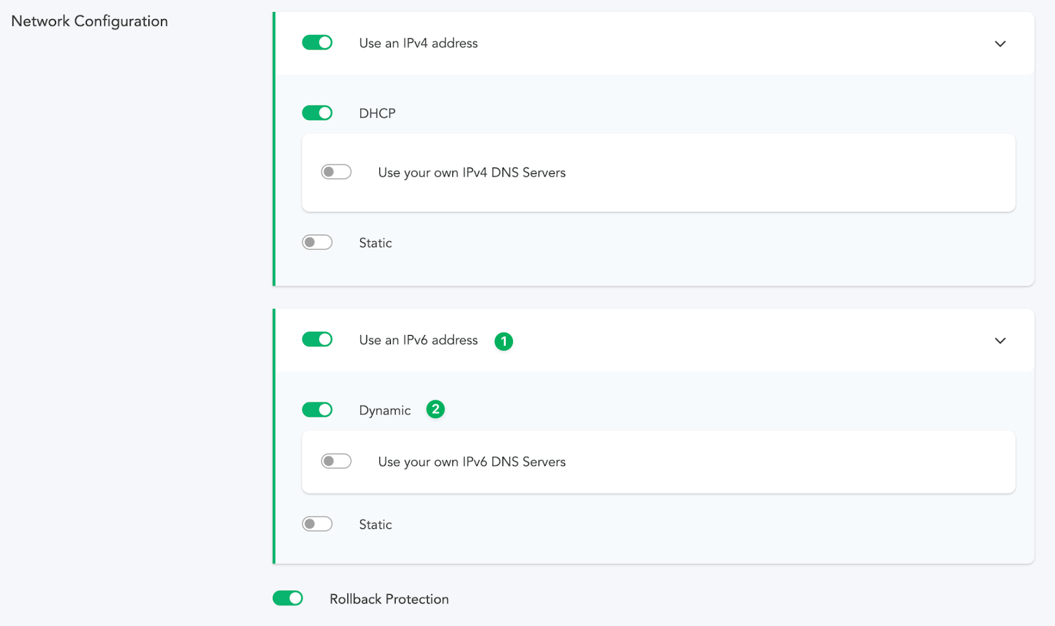Viewport: 1055px width, 626px height.
Task: Click the 'Rollback Protection' label text
Action: [389, 599]
